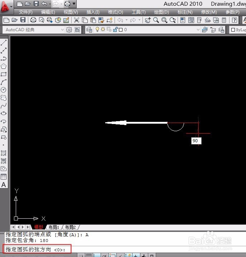The width and height of the screenshot is (246, 257).
Task: Expand the layer list dropdown arrow
Action: [x=198, y=30]
